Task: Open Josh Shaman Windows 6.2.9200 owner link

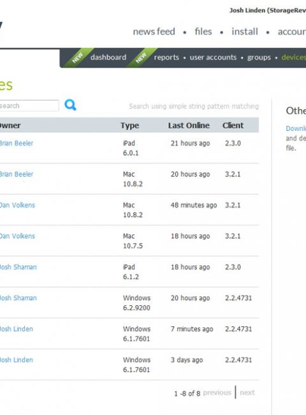Action: (18, 298)
